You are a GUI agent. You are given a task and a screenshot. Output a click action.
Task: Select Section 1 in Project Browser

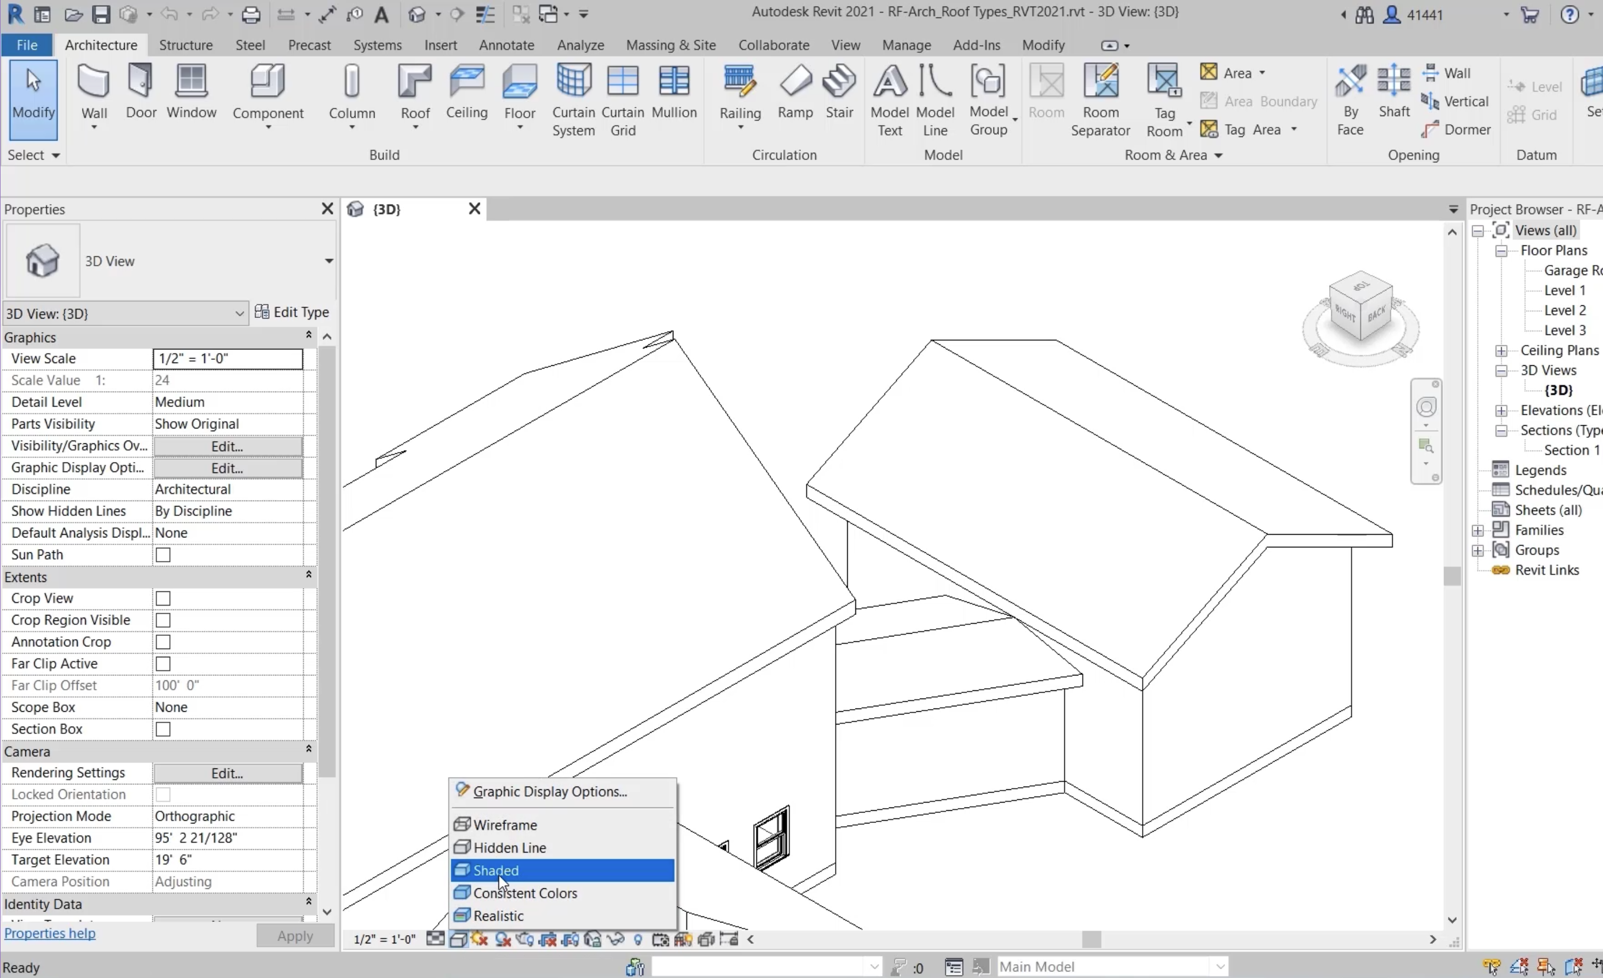click(1571, 450)
